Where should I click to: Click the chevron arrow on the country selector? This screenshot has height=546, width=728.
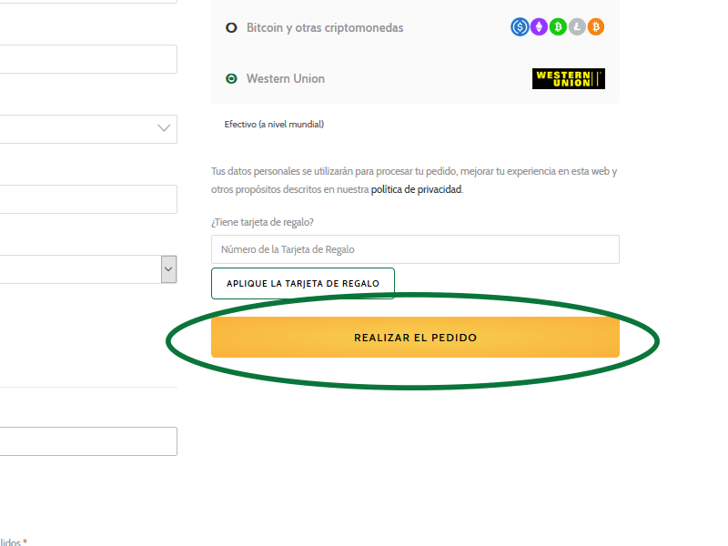click(162, 129)
